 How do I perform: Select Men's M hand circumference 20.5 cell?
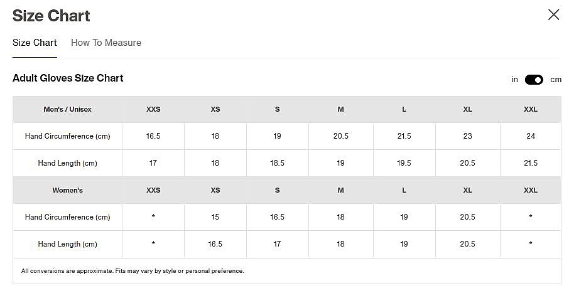[x=340, y=136]
